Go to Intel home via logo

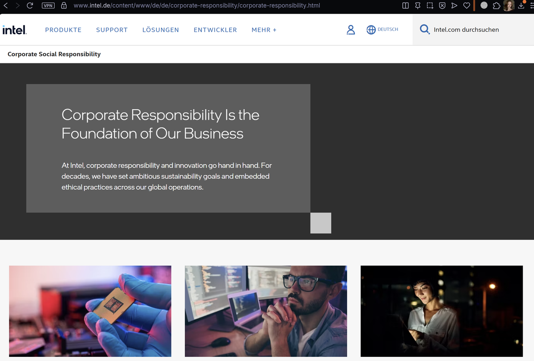[x=15, y=30]
